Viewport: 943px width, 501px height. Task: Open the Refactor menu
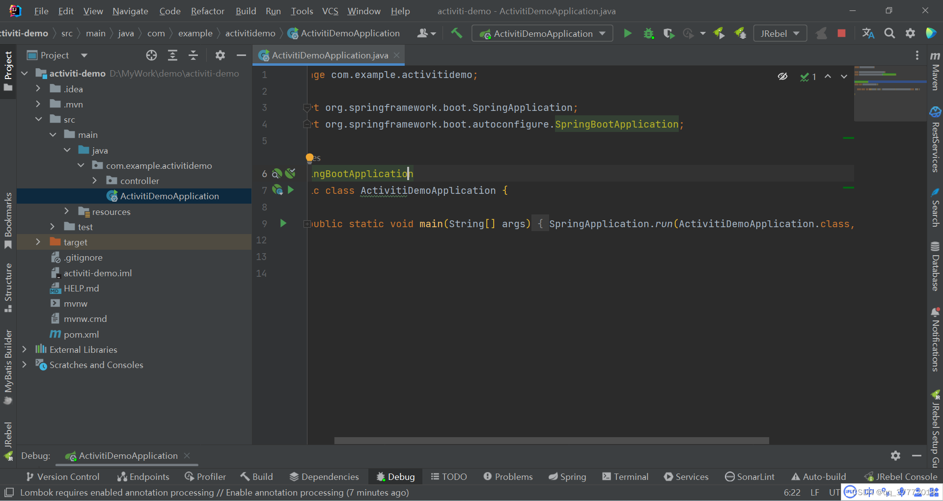[x=207, y=11]
